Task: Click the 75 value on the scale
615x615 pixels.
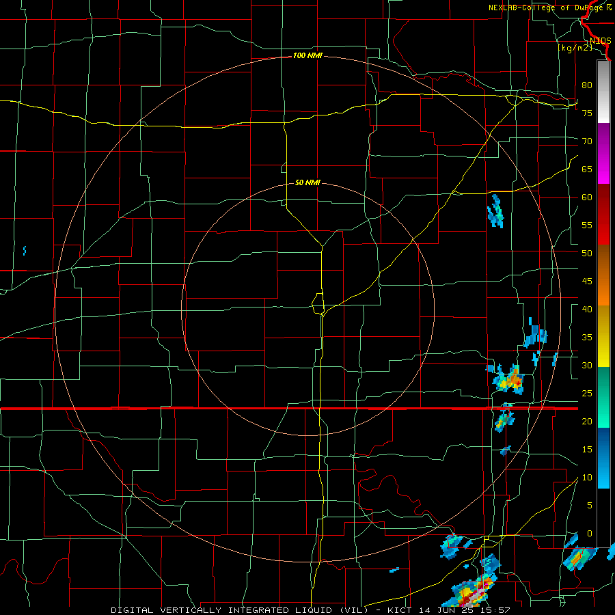Action: 587,113
